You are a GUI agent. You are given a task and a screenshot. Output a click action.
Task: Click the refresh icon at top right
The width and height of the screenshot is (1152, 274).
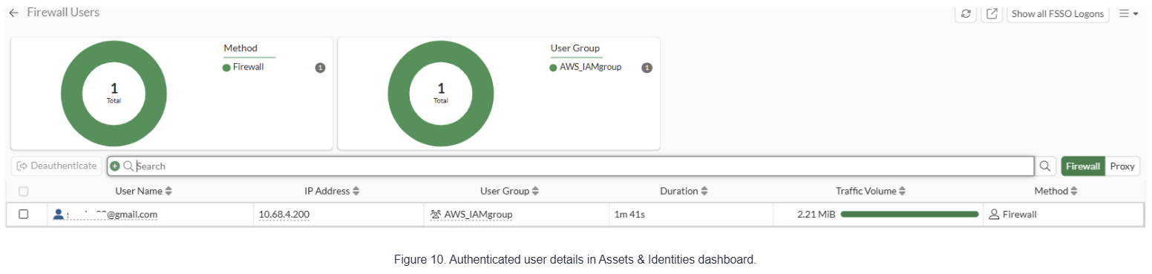[x=965, y=13]
